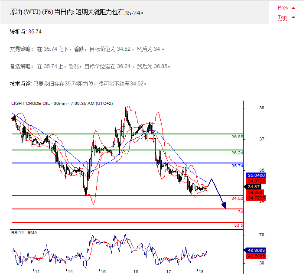Viewport: 306px width, 277px height.
Task: Click the 70 RSI axis label
Action: point(261,235)
